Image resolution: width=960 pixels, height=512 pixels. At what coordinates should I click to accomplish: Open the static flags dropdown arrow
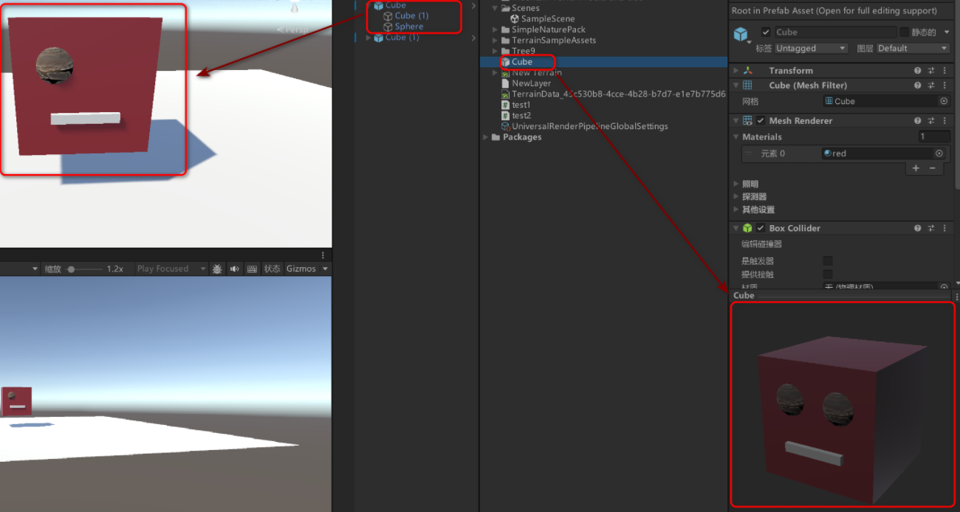947,32
